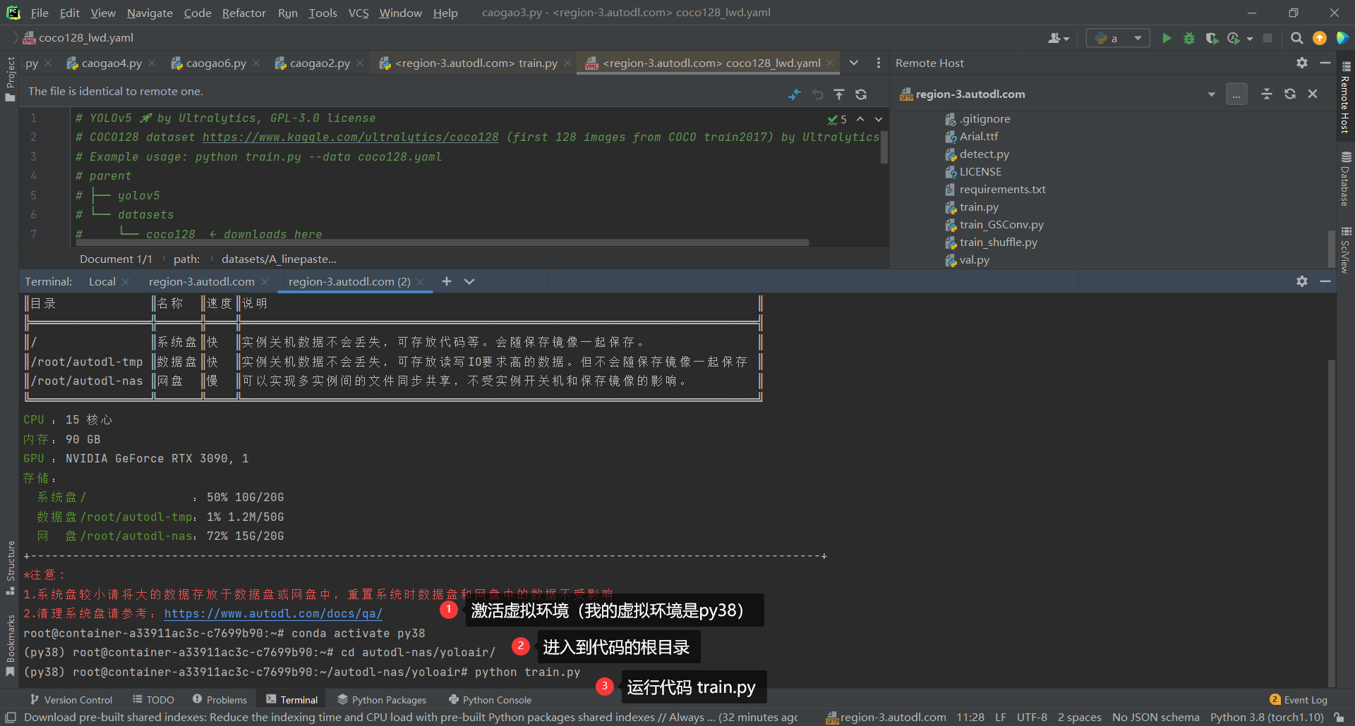Toggle Bookmarks tool window sidebar button
This screenshot has height=726, width=1355.
coord(10,646)
